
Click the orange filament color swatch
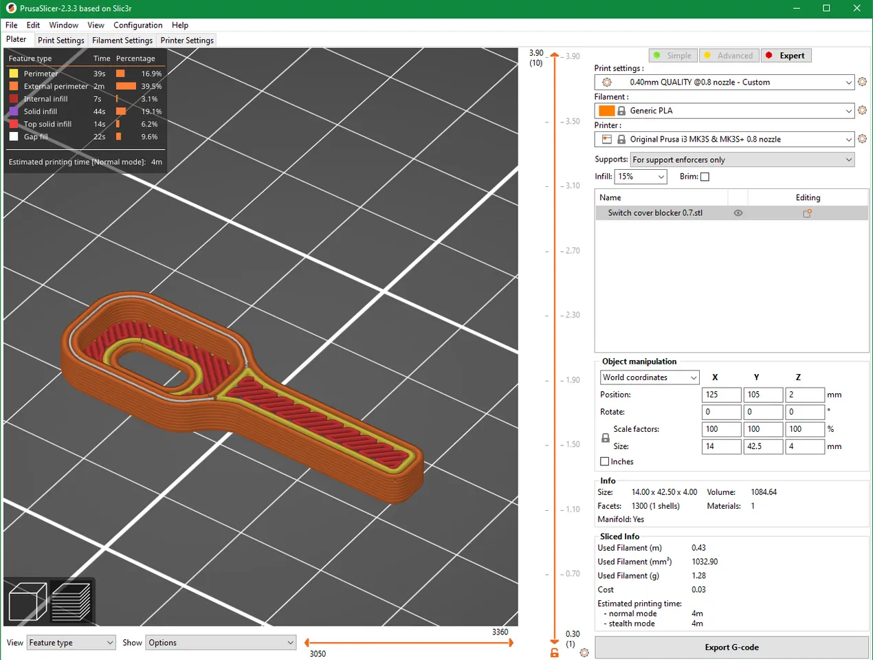606,111
